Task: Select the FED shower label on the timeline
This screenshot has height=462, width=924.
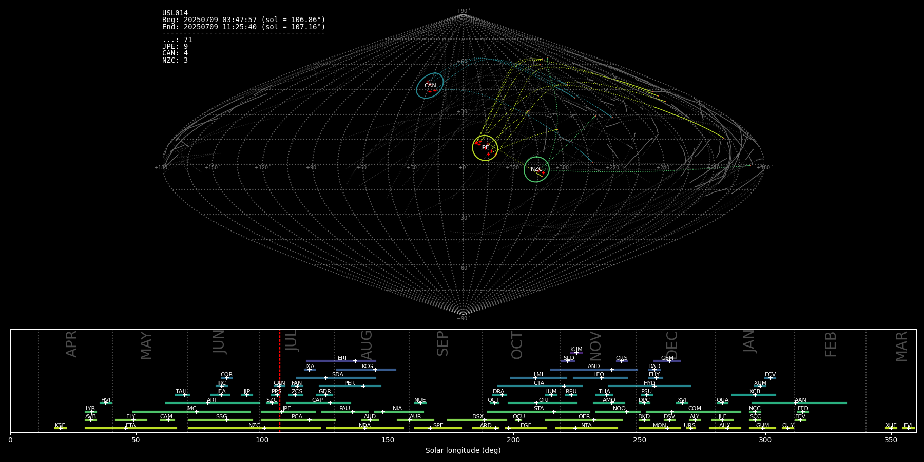Action: [803, 409]
